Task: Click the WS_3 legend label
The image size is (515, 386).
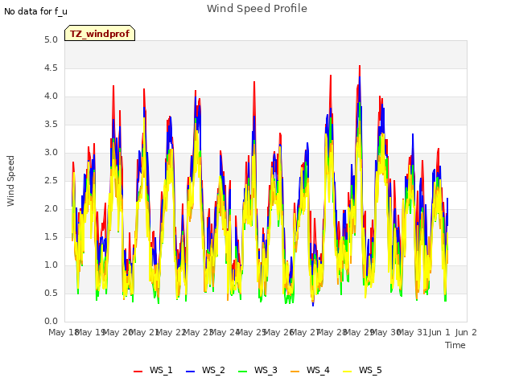Action: pos(266,370)
